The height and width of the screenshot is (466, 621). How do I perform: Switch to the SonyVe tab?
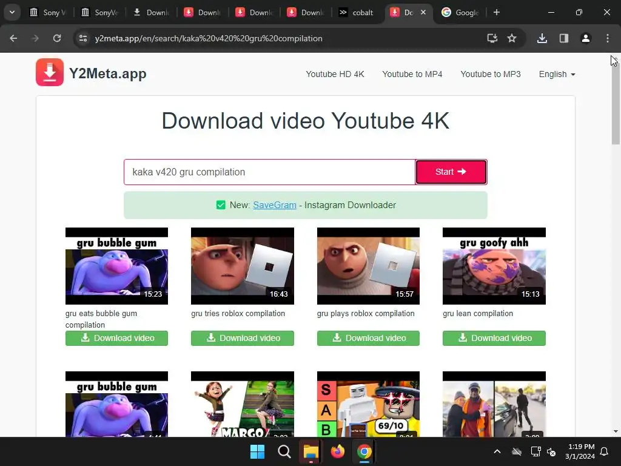(x=99, y=12)
